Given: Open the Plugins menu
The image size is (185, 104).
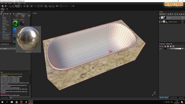Looking at the screenshot, I should 19,3.
